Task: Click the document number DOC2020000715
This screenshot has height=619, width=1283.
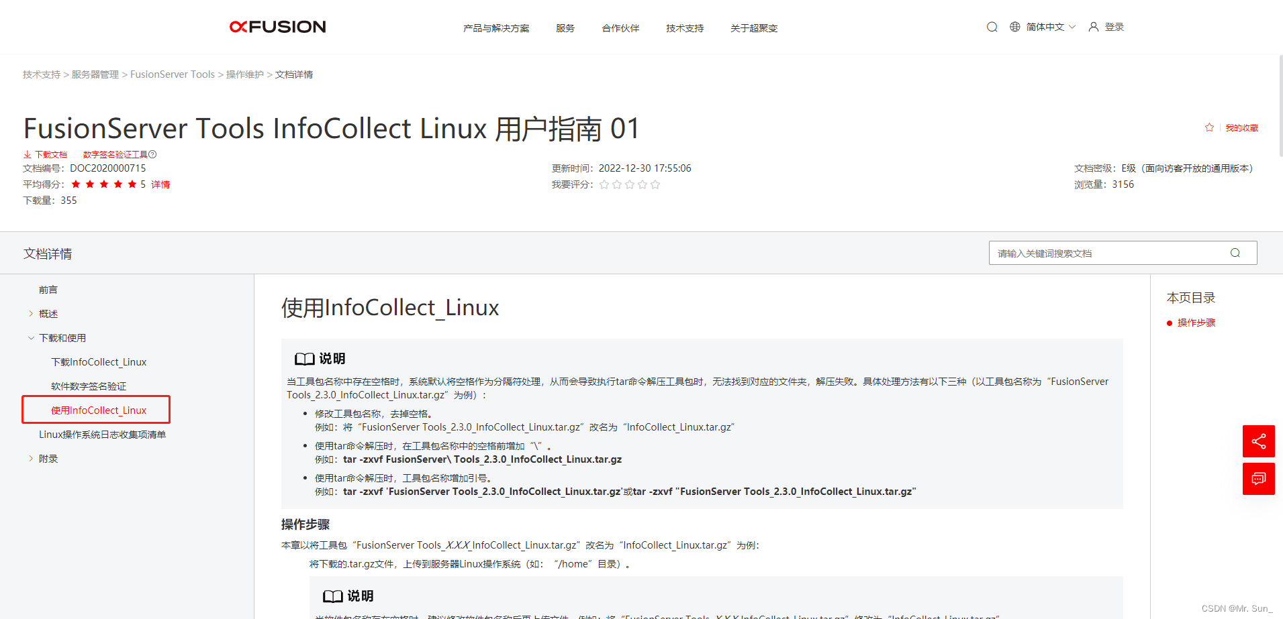Action: (x=107, y=168)
